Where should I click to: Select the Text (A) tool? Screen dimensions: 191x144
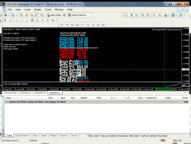click(42, 20)
